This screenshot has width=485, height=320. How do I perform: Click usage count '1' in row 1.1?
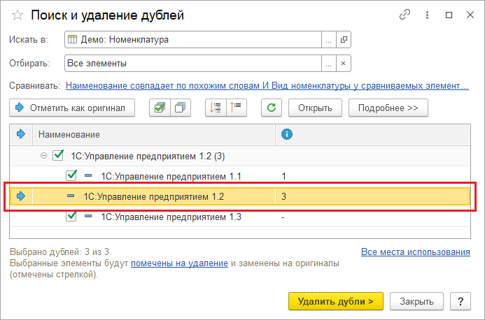[283, 176]
